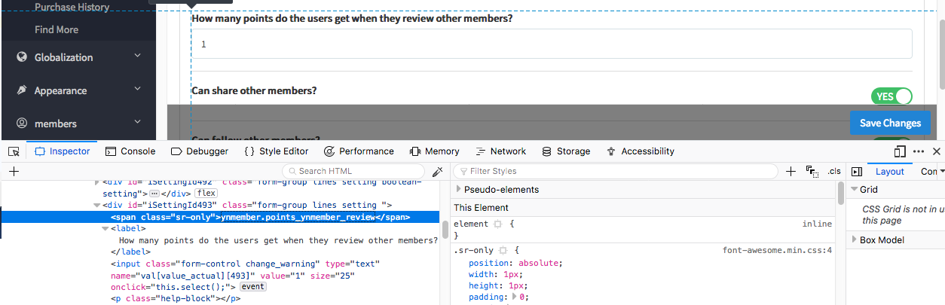This screenshot has width=945, height=305.
Task: Open the DevTools three-dot options menu
Action: [918, 151]
